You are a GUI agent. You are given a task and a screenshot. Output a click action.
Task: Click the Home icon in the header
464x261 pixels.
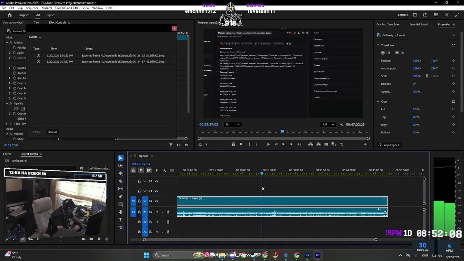[x=10, y=15]
